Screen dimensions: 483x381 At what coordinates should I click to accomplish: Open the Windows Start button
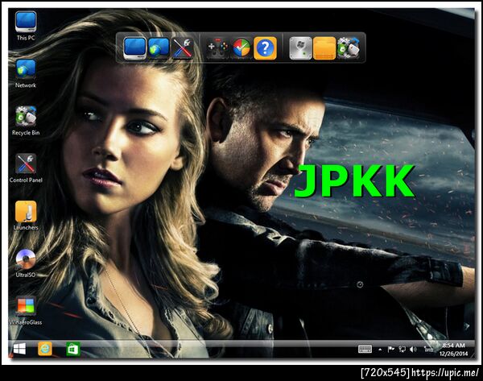[19, 349]
